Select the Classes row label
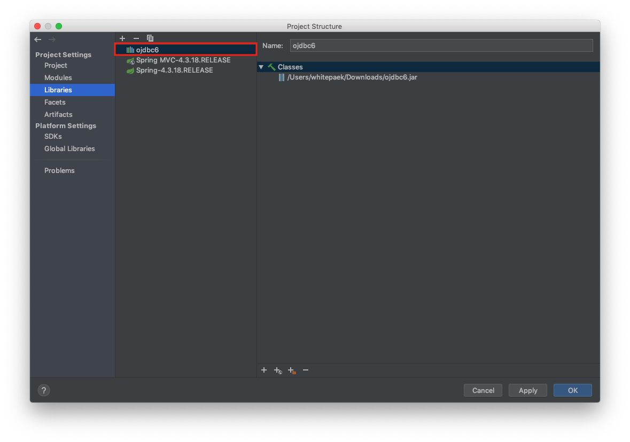Image resolution: width=630 pixels, height=442 pixels. [x=290, y=67]
